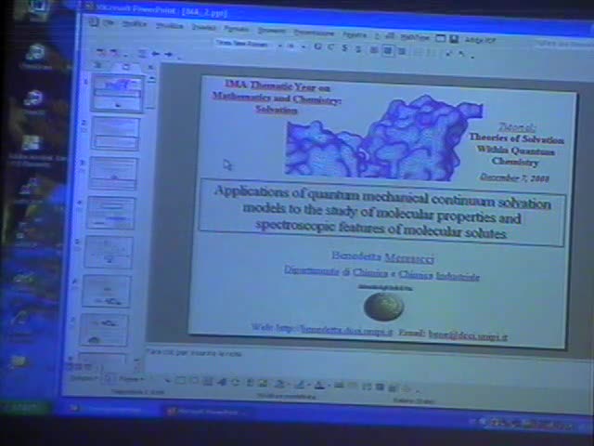The width and height of the screenshot is (594, 446).
Task: Select slide 6 thumbnail
Action: pyautogui.click(x=107, y=291)
